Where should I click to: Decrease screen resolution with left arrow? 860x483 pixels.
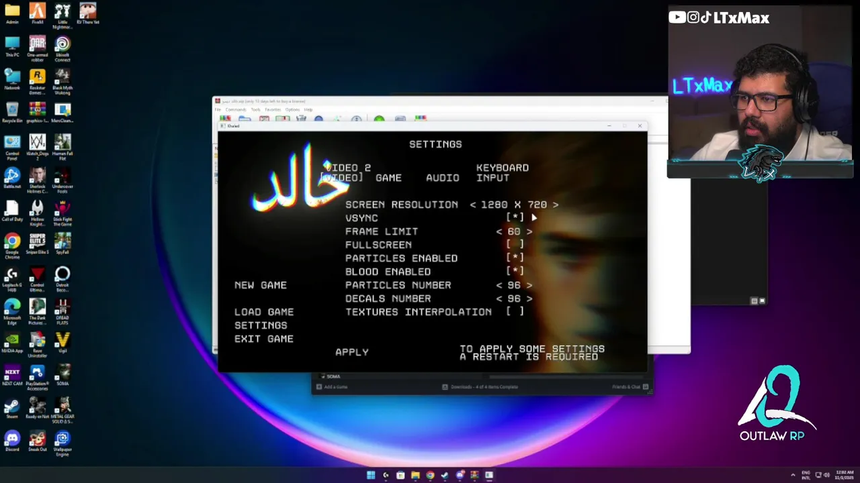point(473,205)
